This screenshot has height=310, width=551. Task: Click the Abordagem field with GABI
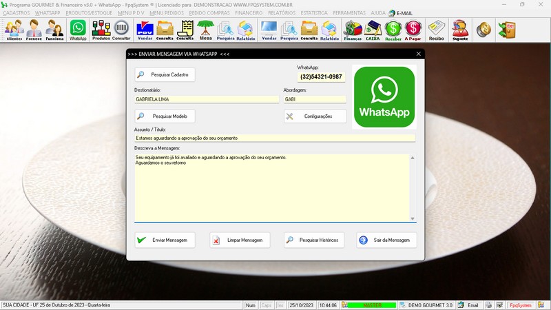tap(315, 99)
